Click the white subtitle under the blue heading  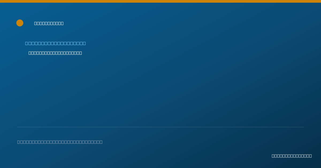click(55, 53)
